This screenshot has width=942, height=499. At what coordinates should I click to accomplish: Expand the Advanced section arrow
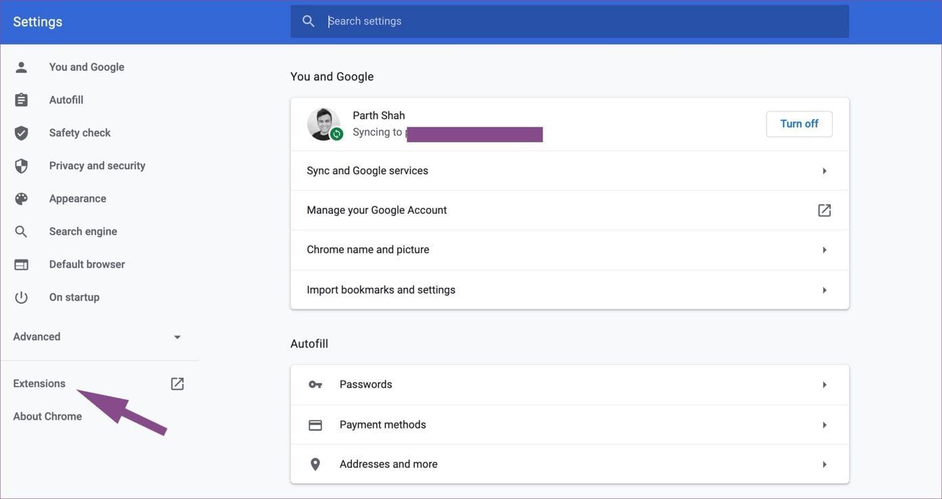177,337
